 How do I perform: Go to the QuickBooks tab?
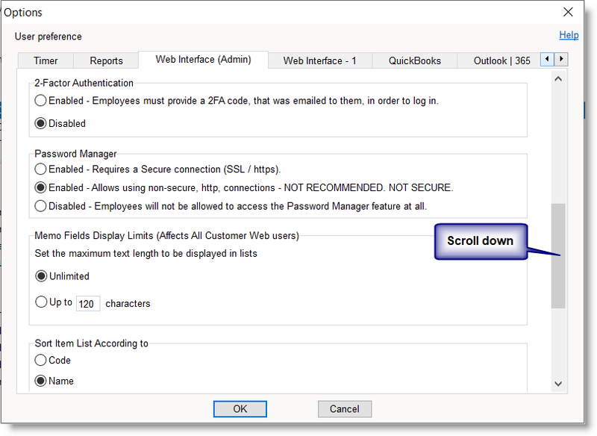point(414,61)
